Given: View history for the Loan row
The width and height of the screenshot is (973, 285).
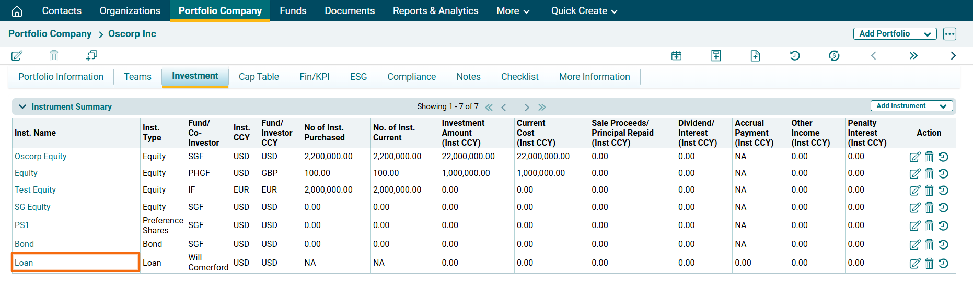Looking at the screenshot, I should coord(943,263).
